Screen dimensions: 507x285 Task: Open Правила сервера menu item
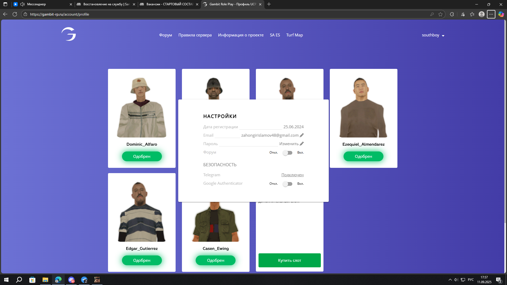(195, 35)
